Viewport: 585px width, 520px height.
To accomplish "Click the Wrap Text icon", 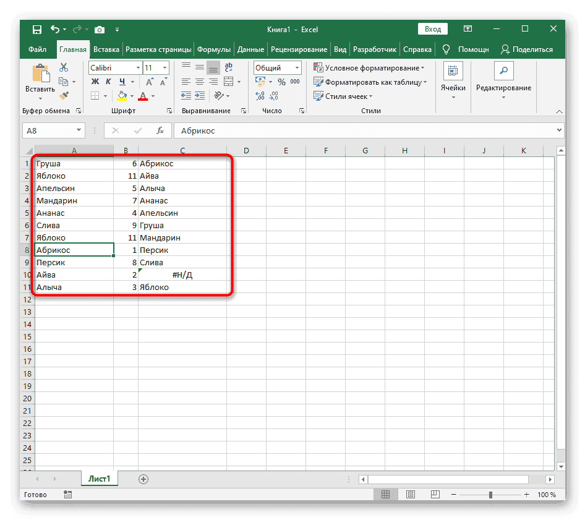I will click(x=229, y=68).
